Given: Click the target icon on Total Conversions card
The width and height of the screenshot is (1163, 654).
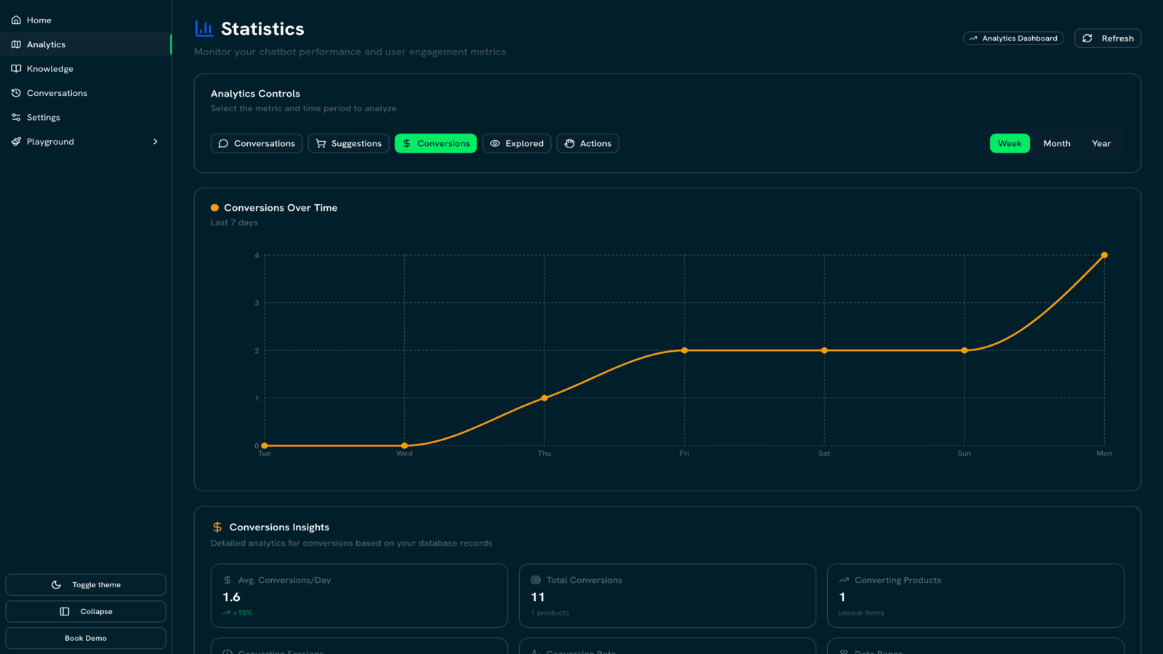Looking at the screenshot, I should (x=535, y=580).
